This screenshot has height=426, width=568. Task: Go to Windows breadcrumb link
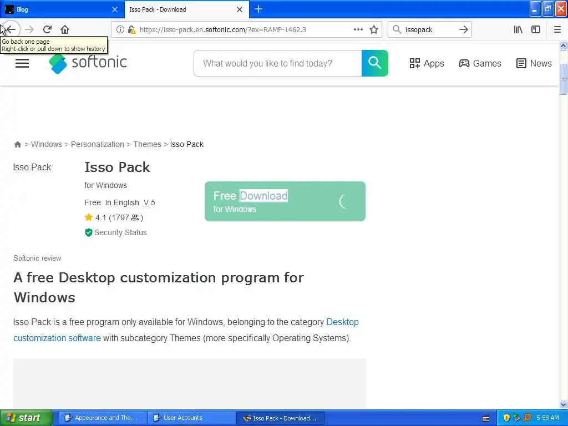pyautogui.click(x=47, y=144)
